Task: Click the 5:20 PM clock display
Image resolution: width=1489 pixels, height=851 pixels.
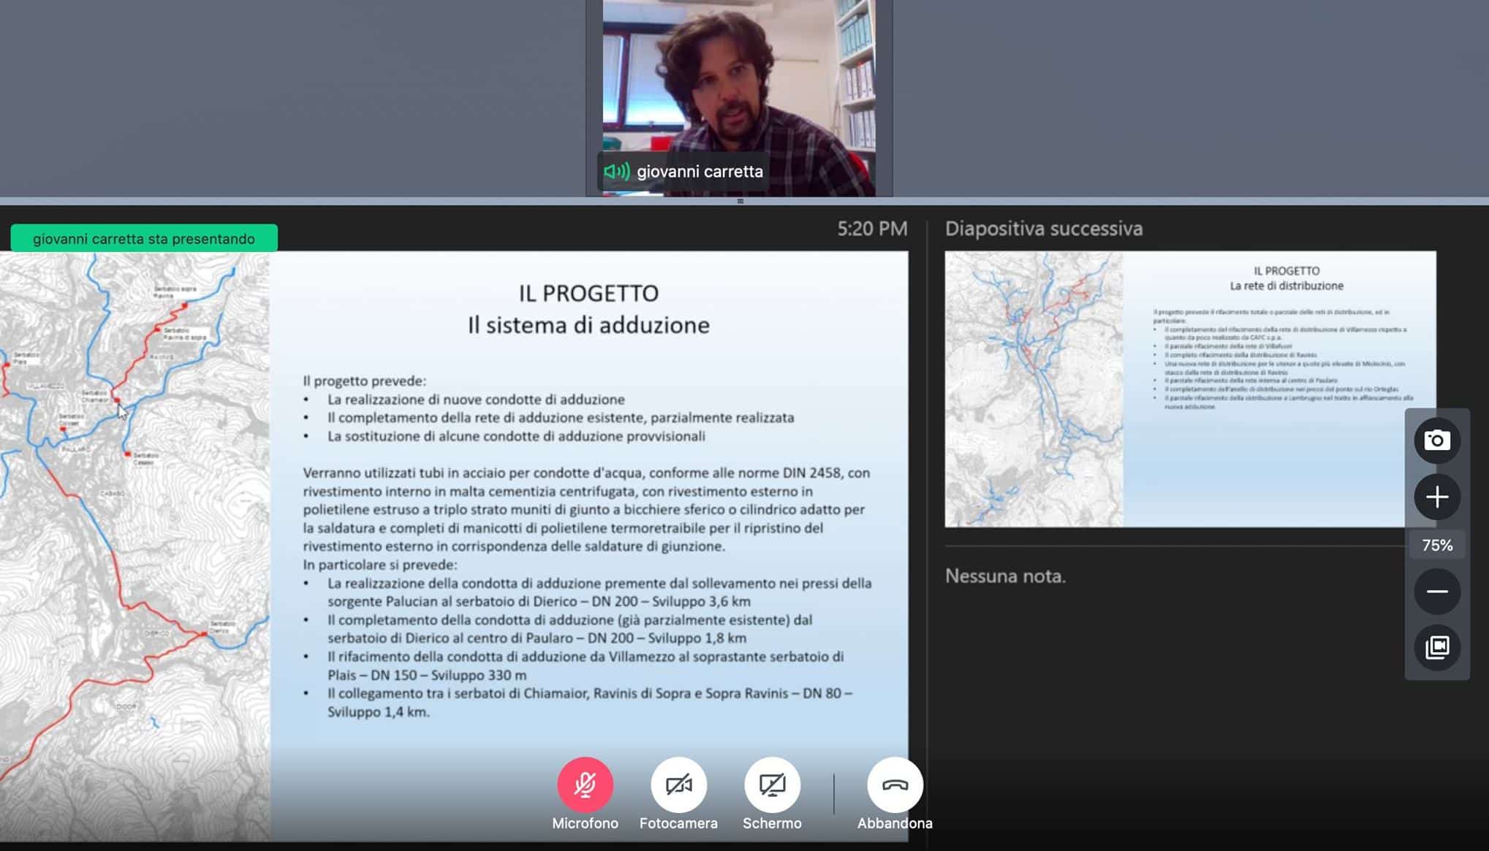Action: tap(871, 229)
